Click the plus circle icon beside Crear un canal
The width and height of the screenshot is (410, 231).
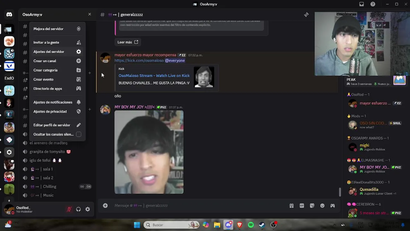pos(78,61)
